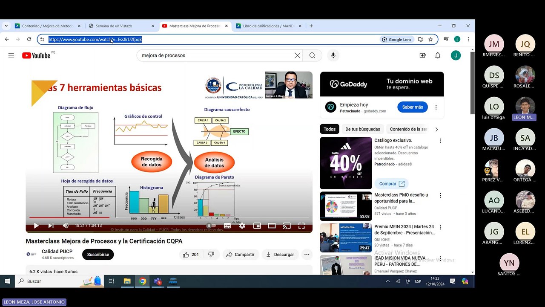Open Task View on the taskbar
This screenshot has height=307, width=545.
(111, 281)
